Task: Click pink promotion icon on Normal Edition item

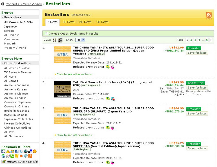Action: (113, 162)
